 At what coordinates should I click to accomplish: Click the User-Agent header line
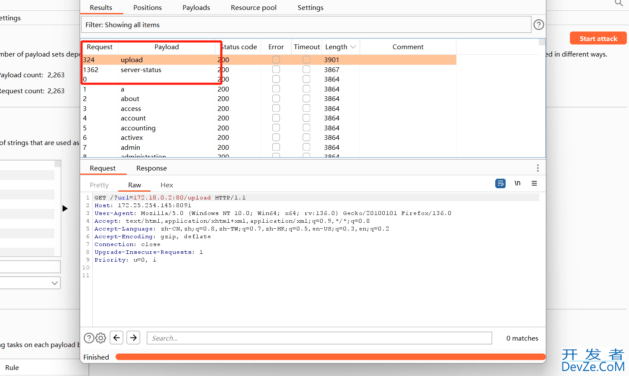(273, 213)
